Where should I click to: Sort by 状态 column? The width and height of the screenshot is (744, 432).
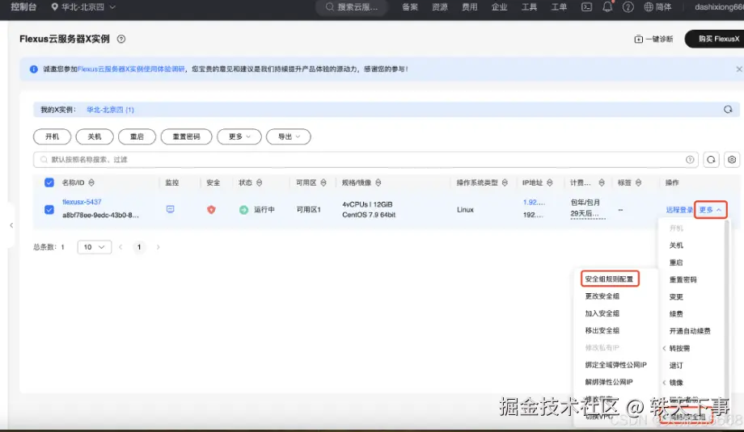pyautogui.click(x=259, y=182)
